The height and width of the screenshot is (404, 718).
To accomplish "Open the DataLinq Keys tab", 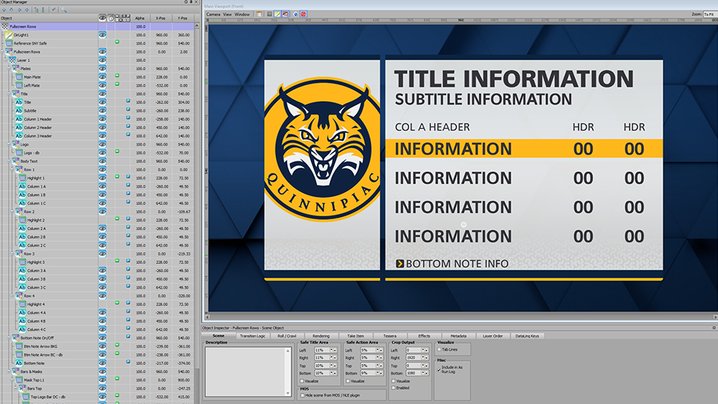I will tap(527, 336).
